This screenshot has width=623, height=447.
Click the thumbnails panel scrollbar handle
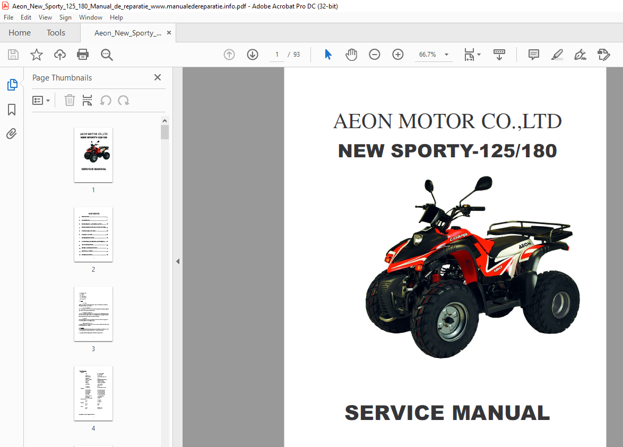click(165, 132)
